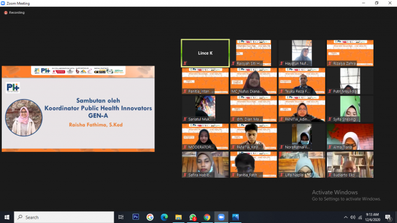Click the taskbar Search box
Image resolution: width=397 pixels, height=223 pixels.
pos(64,217)
